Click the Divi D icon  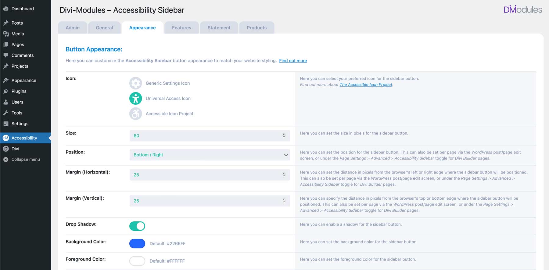(x=6, y=149)
